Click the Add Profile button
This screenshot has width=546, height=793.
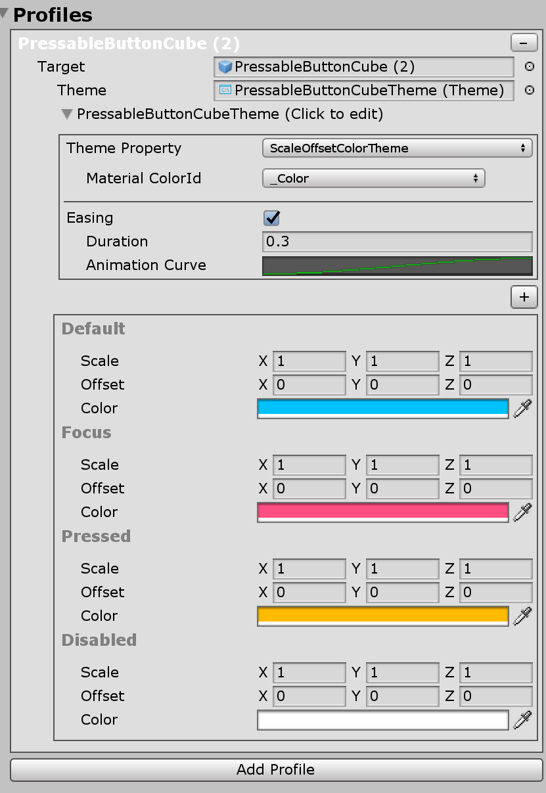275,769
